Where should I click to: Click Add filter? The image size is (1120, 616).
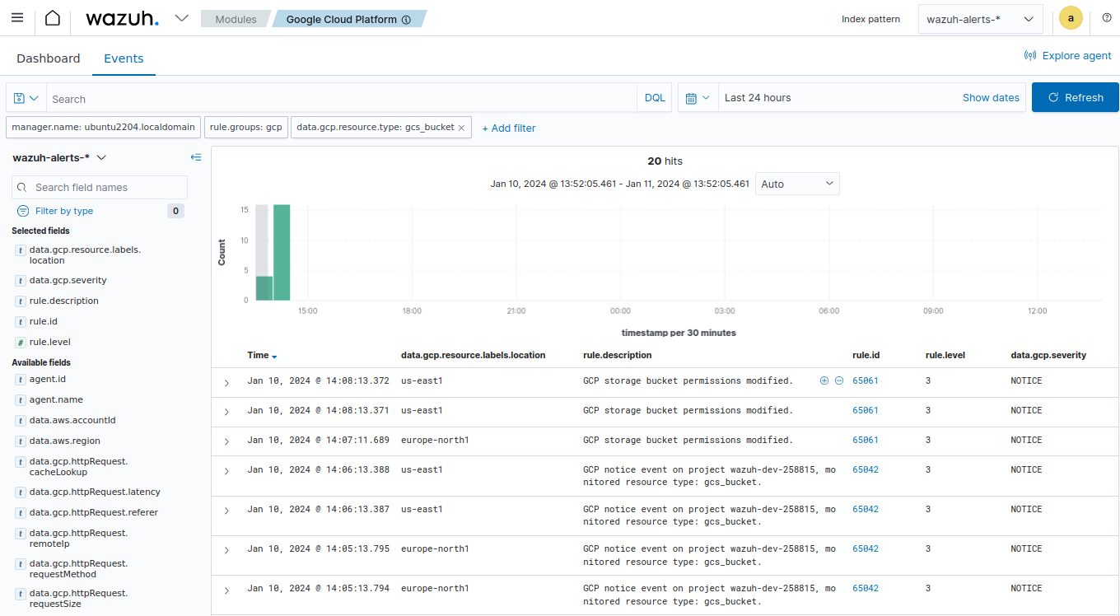pyautogui.click(x=509, y=128)
